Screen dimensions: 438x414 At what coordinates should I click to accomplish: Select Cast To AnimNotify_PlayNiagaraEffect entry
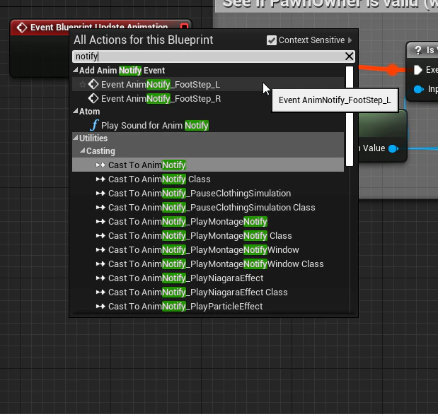(180, 278)
